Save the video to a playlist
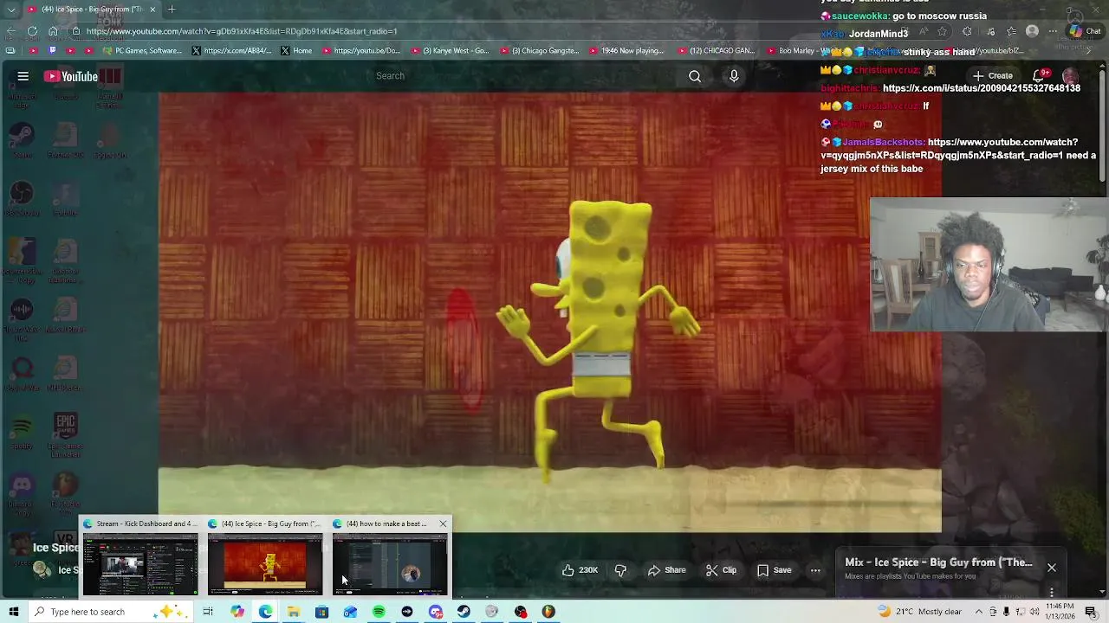 click(x=774, y=570)
